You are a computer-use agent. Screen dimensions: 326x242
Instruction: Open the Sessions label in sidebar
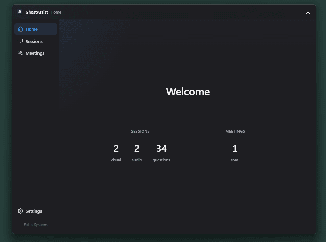tap(34, 41)
